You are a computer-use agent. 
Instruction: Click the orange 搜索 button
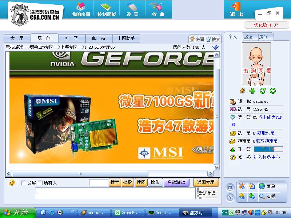pyautogui.click(x=115, y=182)
